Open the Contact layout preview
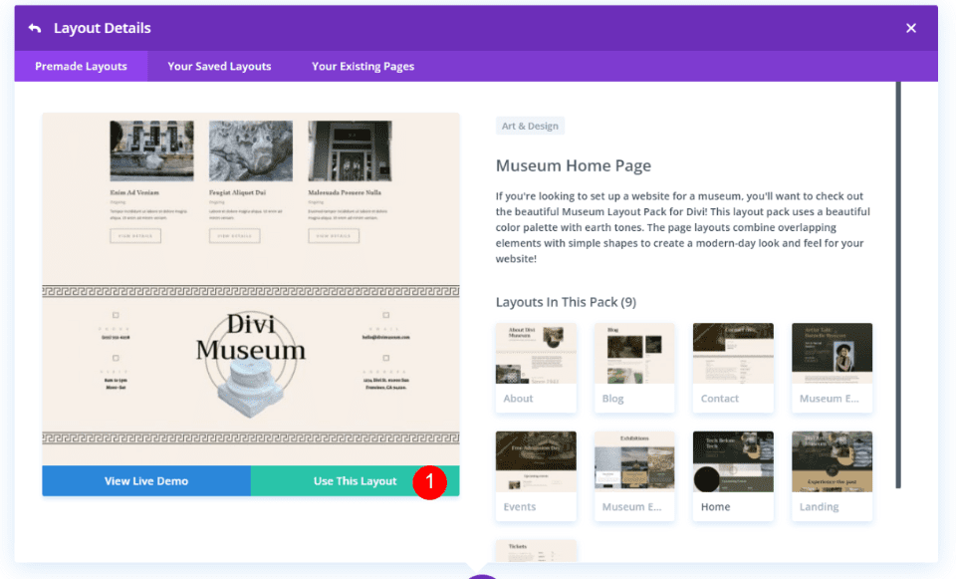The height and width of the screenshot is (579, 956). (x=733, y=368)
